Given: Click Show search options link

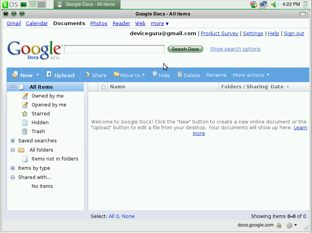Looking at the screenshot, I should pyautogui.click(x=235, y=49).
